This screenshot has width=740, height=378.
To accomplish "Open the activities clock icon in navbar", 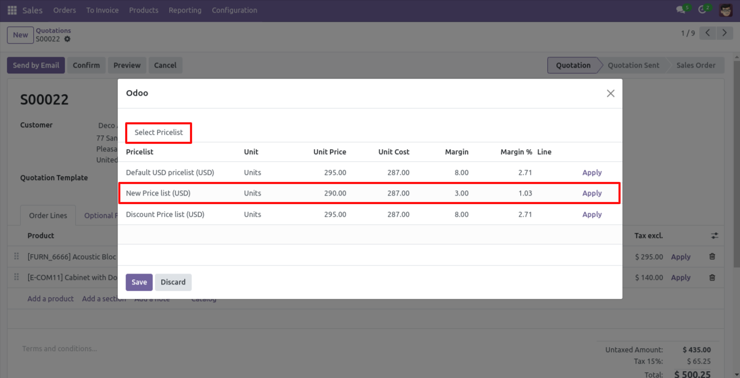I will tap(704, 10).
